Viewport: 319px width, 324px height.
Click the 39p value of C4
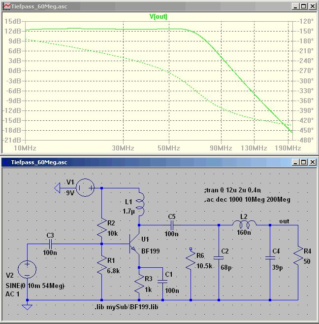click(x=277, y=267)
